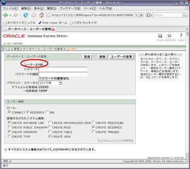The width and height of the screenshot is (190, 169).
Task: Click the 削除 button
Action: coord(102,57)
